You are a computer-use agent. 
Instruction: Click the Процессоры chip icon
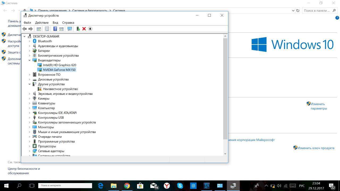pyautogui.click(x=35, y=146)
